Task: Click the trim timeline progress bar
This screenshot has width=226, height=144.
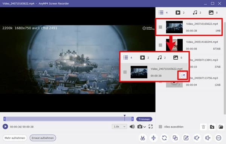Action: point(69,119)
